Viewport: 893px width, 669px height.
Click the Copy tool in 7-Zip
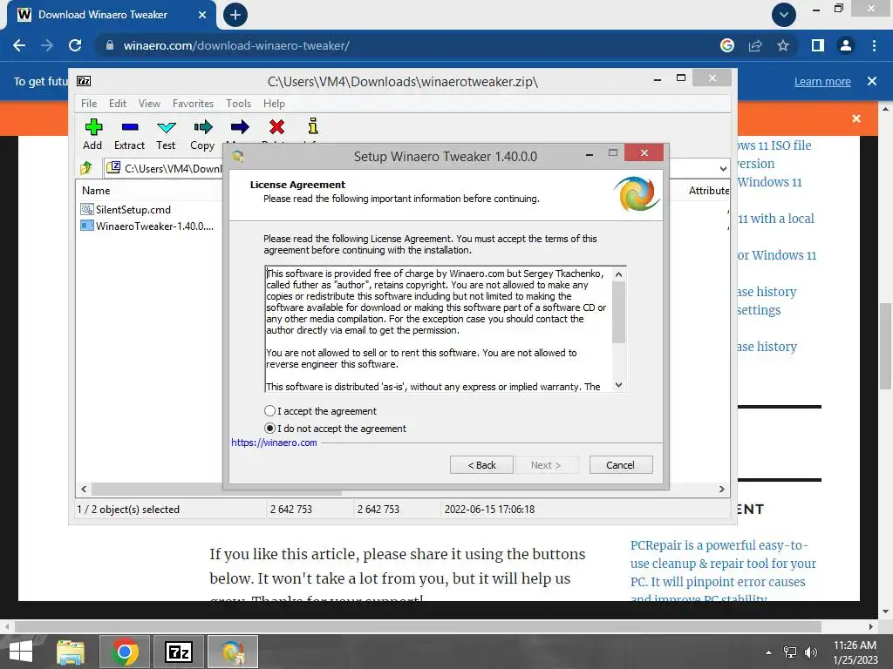click(202, 135)
